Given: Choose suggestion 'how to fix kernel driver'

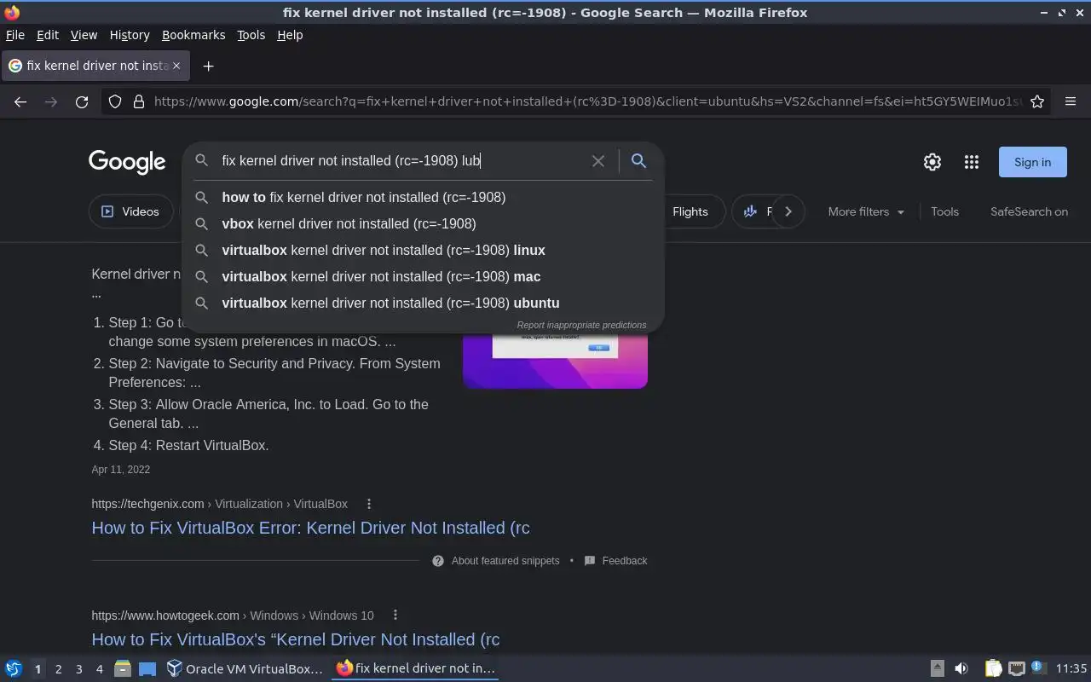Looking at the screenshot, I should point(423,197).
